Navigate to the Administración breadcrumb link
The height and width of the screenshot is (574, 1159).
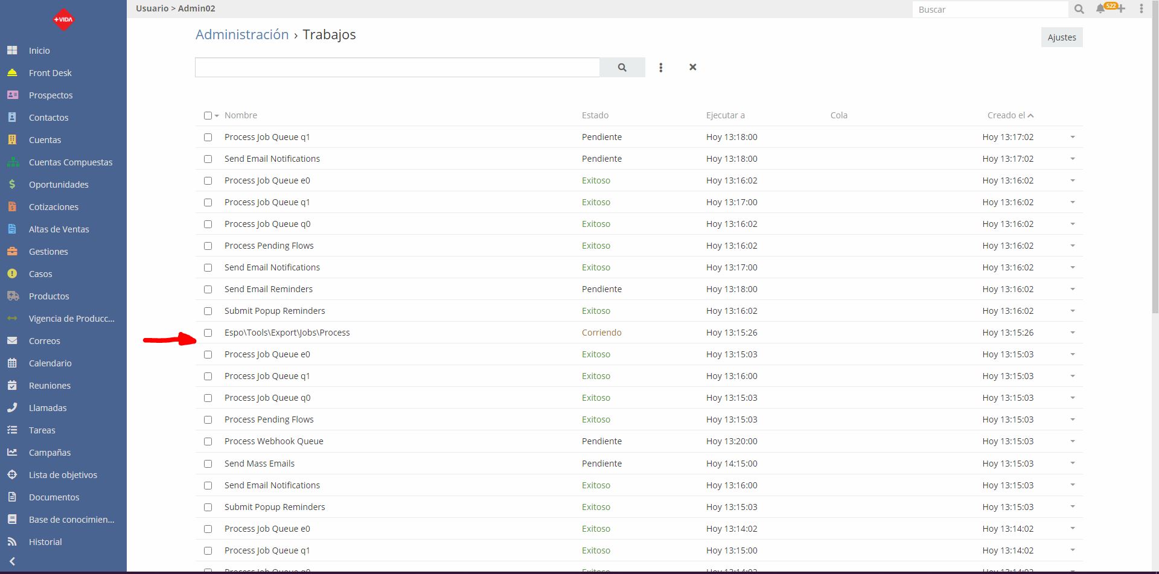pyautogui.click(x=241, y=34)
